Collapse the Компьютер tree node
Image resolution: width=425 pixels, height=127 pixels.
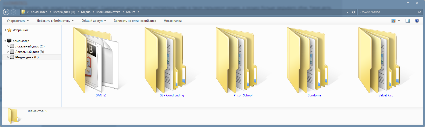pos(5,41)
